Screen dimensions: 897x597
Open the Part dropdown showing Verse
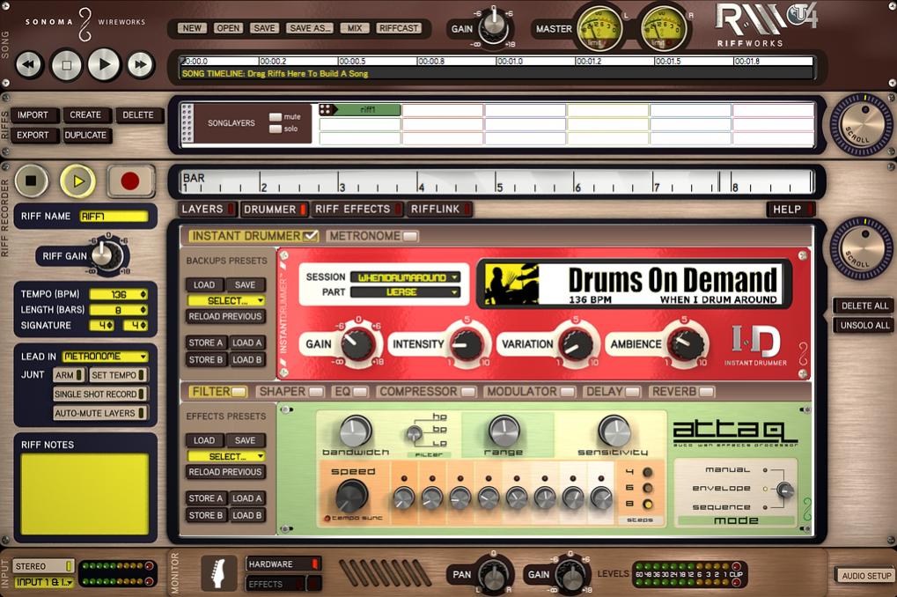click(x=405, y=292)
